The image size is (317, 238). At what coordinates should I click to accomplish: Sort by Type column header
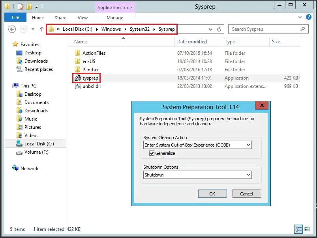click(x=246, y=42)
